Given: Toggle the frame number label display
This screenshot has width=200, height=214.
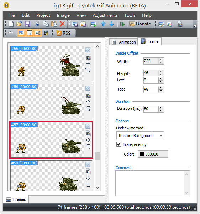Looking at the screenshot, I should click(x=21, y=33).
